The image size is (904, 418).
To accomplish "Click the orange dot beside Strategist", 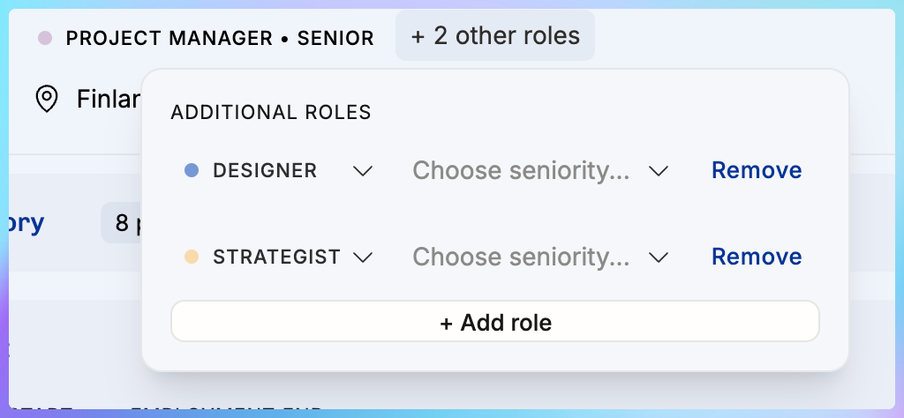I will point(191,257).
